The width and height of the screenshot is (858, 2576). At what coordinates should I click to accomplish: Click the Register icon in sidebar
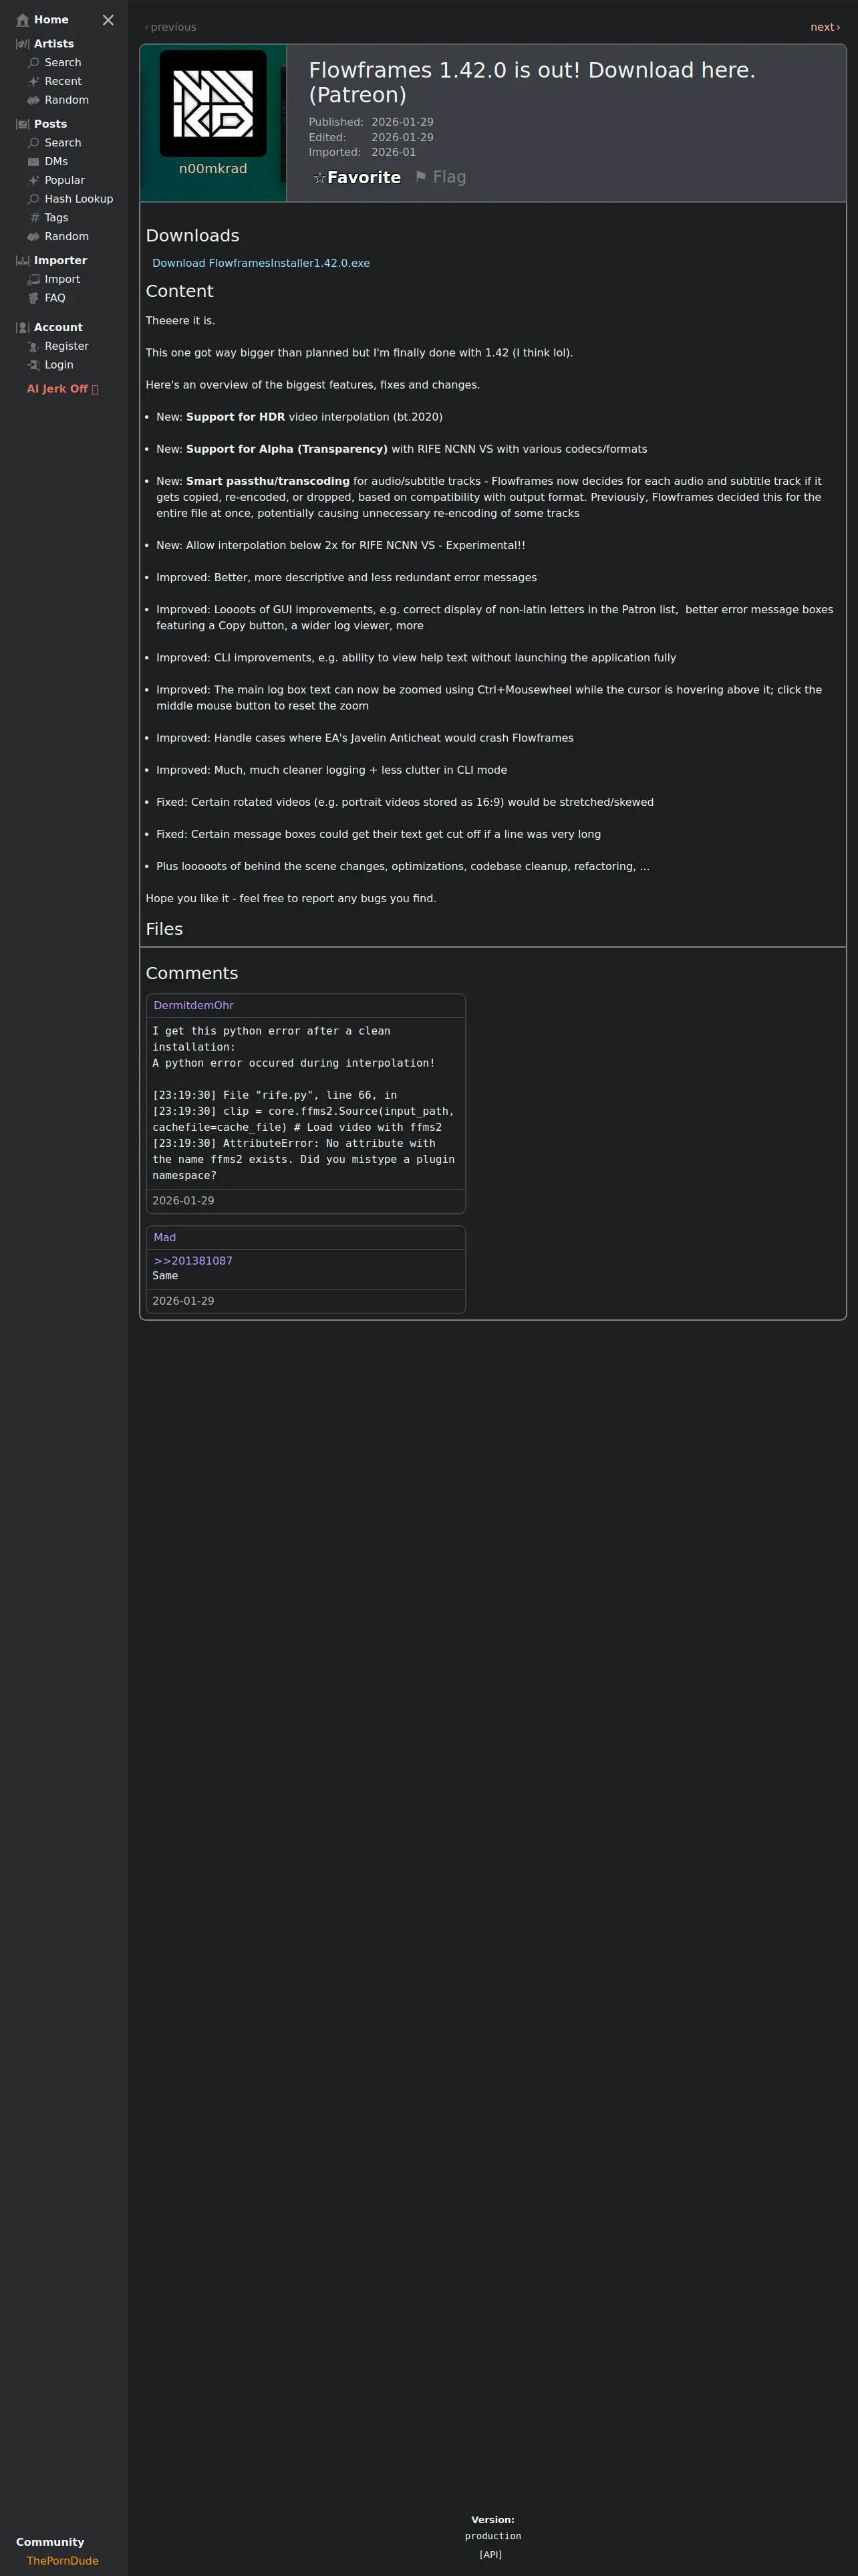click(x=34, y=347)
